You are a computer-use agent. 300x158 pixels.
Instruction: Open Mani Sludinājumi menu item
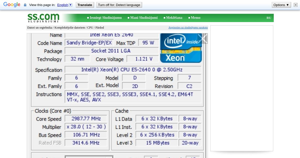(x=144, y=18)
